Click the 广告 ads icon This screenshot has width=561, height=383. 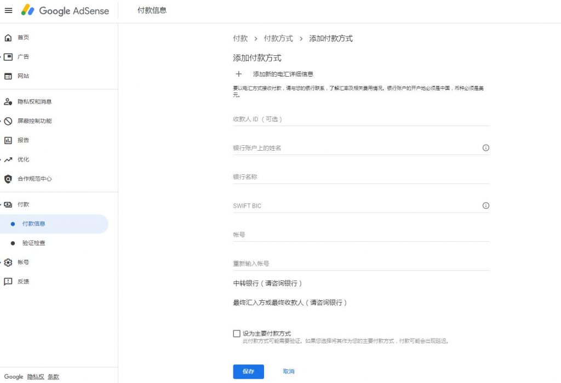(x=8, y=57)
